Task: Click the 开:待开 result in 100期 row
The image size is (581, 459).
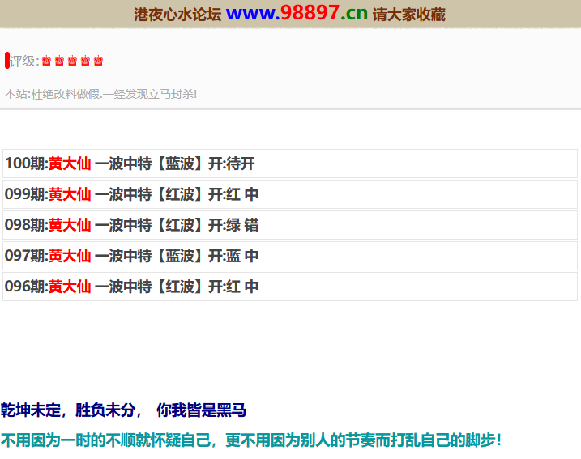Action: [231, 164]
